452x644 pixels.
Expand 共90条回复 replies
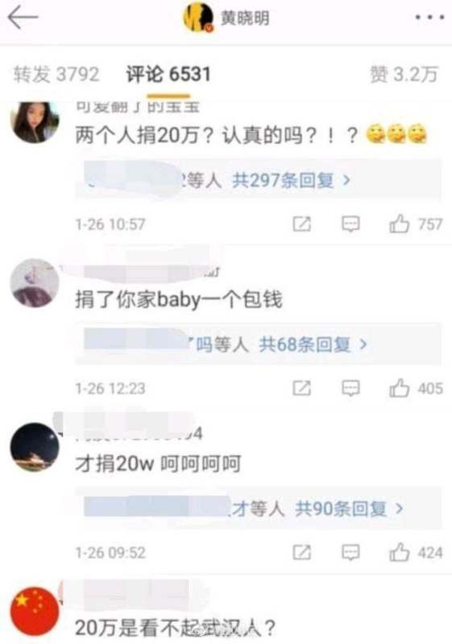[x=348, y=509]
